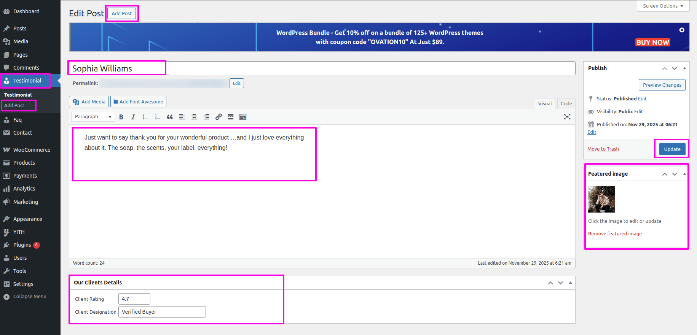The image size is (697, 335).
Task: Insert a bulleted list
Action: [145, 117]
